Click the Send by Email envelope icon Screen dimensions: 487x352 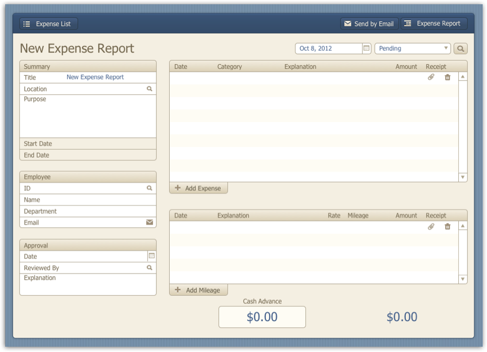coord(347,23)
